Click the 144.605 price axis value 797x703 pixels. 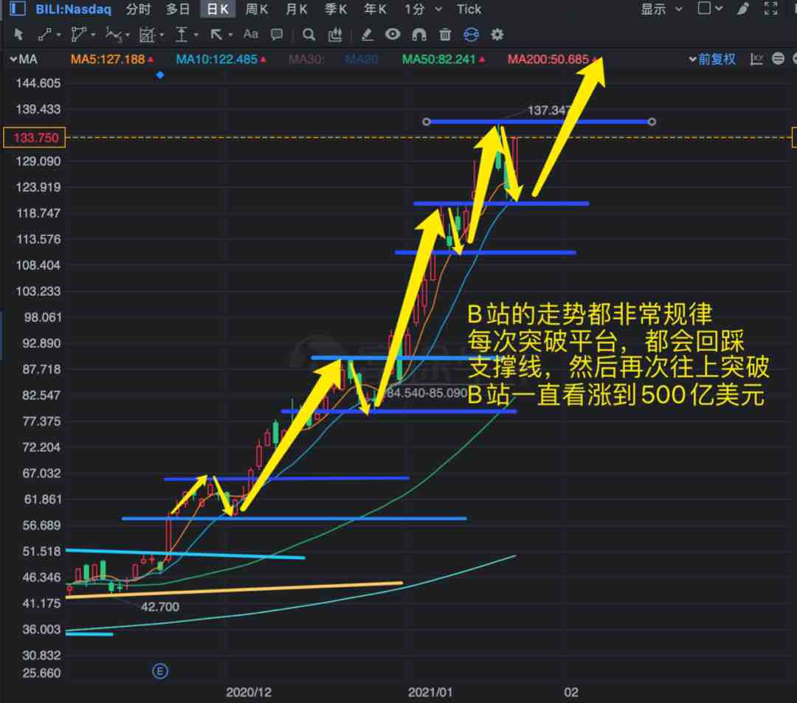[x=38, y=83]
